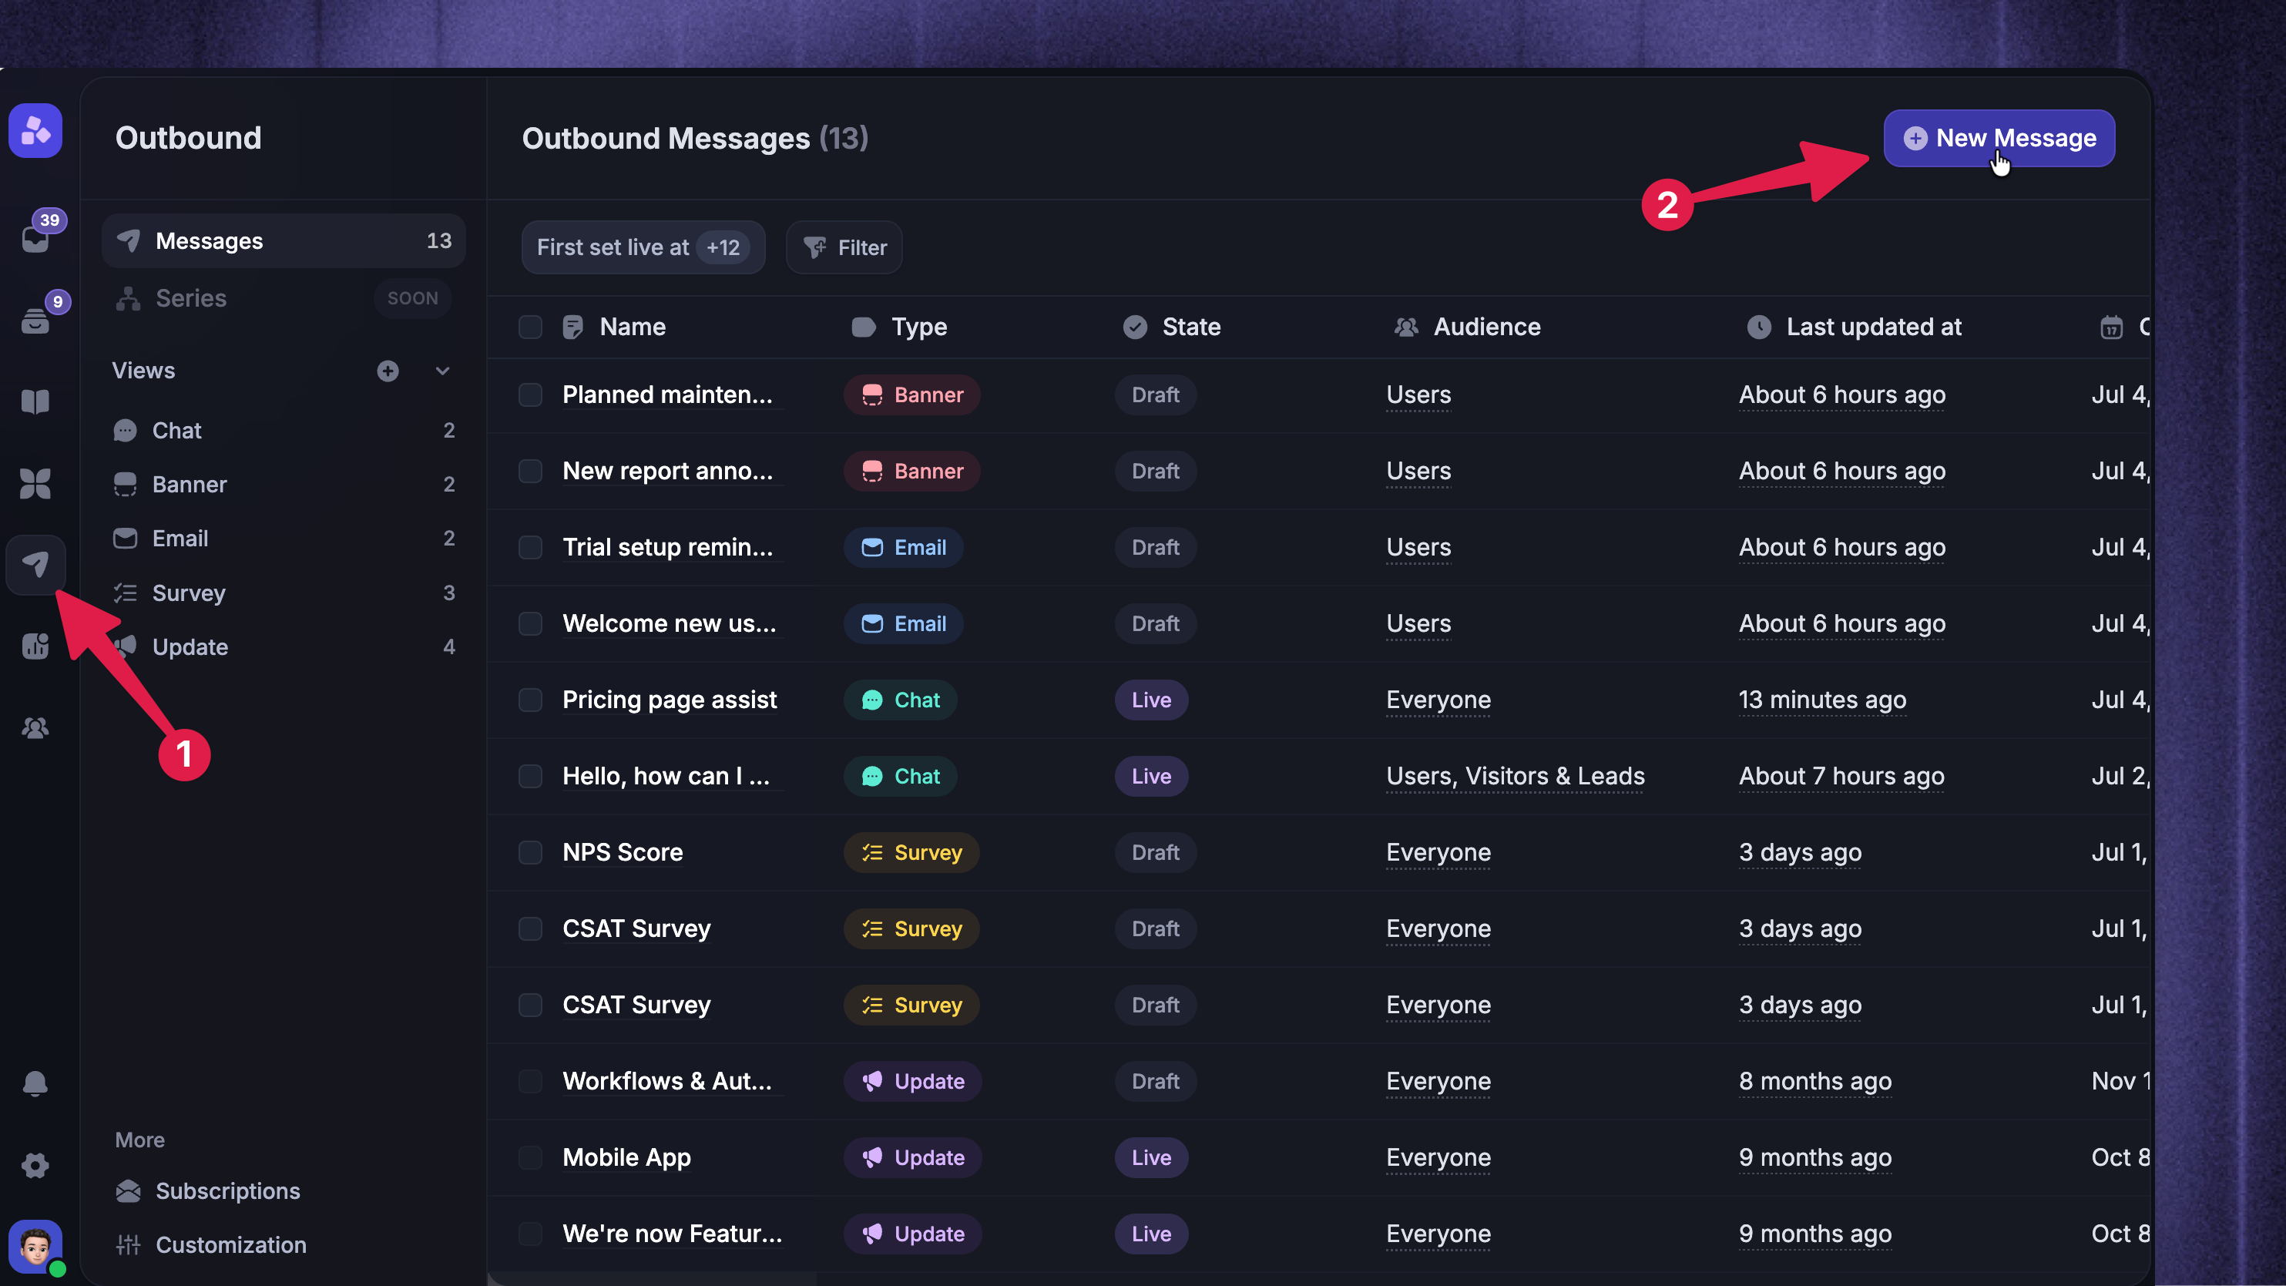
Task: Open Customization under More
Action: 211,1245
